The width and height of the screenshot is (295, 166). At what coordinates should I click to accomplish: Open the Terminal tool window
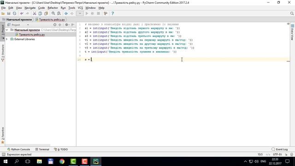(x=42, y=149)
